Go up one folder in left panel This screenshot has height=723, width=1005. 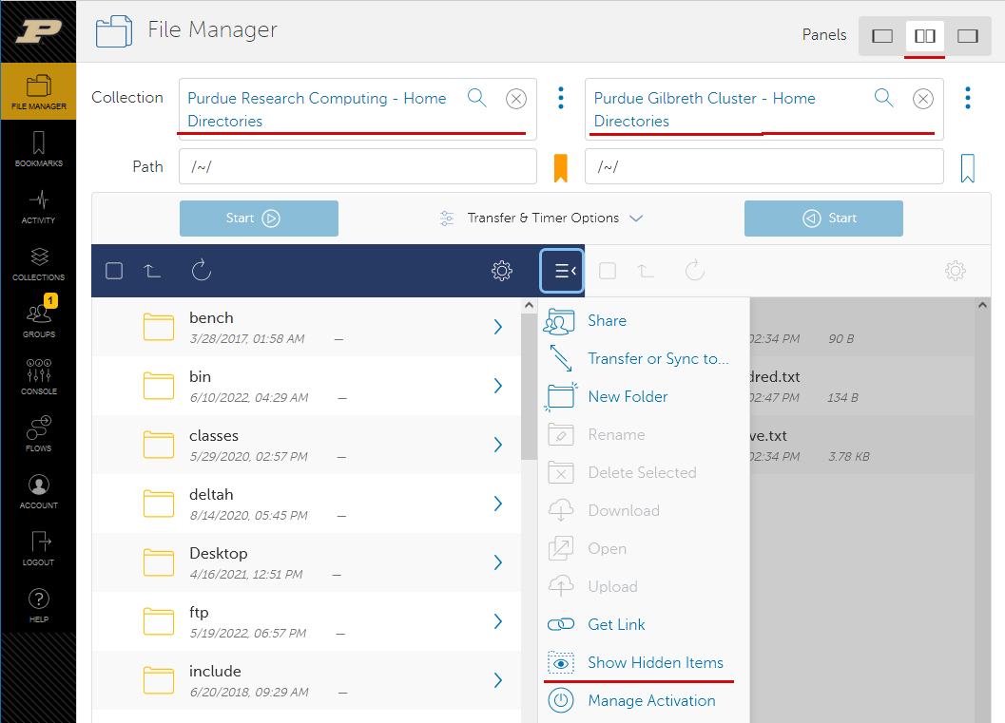pyautogui.click(x=152, y=271)
